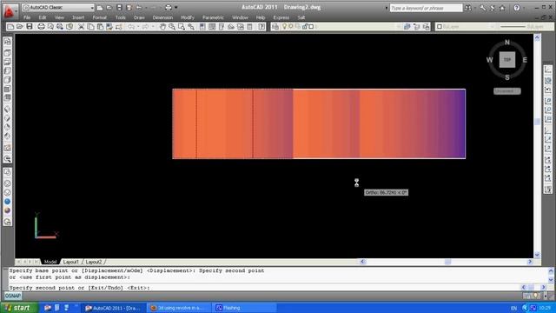Expand quick access toolbar customize arrow
The width and height of the screenshot is (556, 313).
click(x=176, y=8)
